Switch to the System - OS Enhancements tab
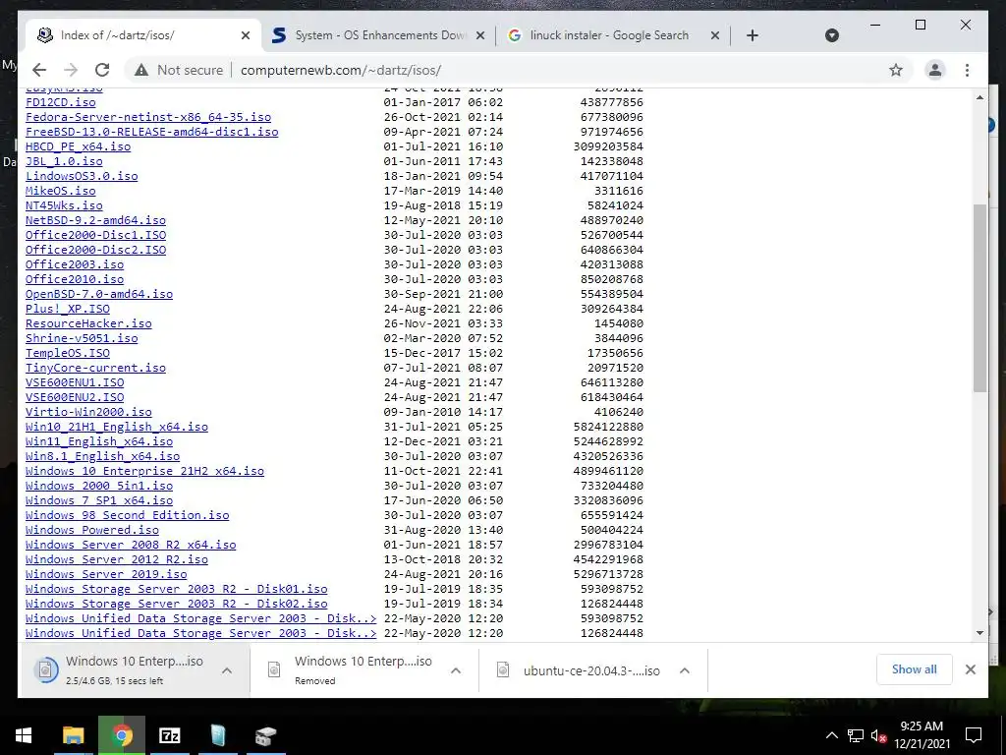Screen dimensions: 1006x755 click(378, 35)
